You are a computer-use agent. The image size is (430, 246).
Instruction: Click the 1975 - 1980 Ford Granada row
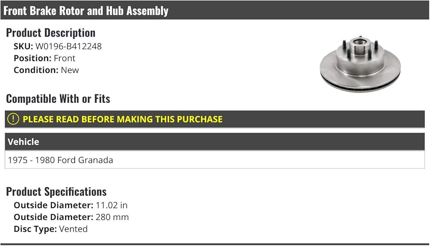[215, 160]
